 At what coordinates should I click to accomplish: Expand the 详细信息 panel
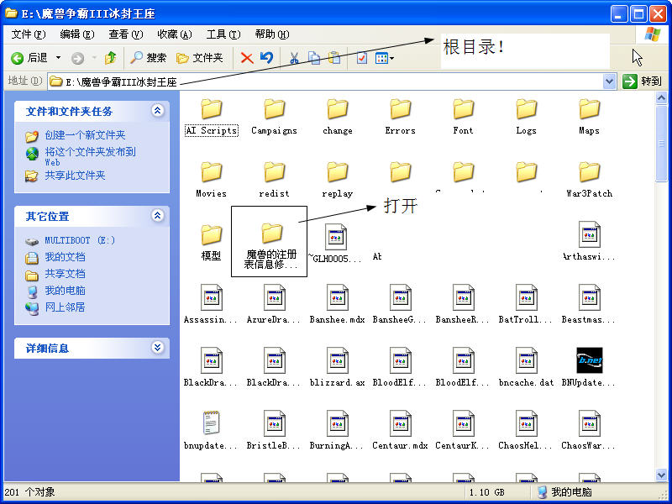157,348
